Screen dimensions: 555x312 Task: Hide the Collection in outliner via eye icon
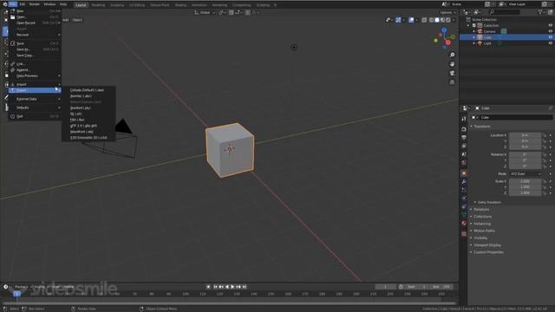point(550,25)
